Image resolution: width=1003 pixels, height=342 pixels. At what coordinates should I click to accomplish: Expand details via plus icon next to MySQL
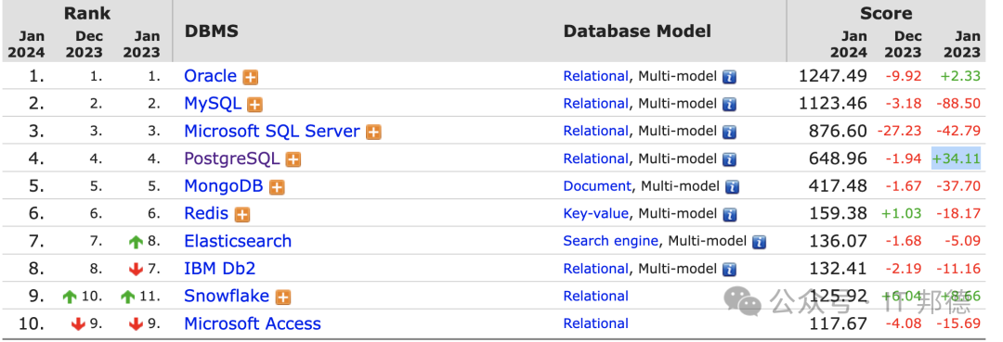point(255,105)
